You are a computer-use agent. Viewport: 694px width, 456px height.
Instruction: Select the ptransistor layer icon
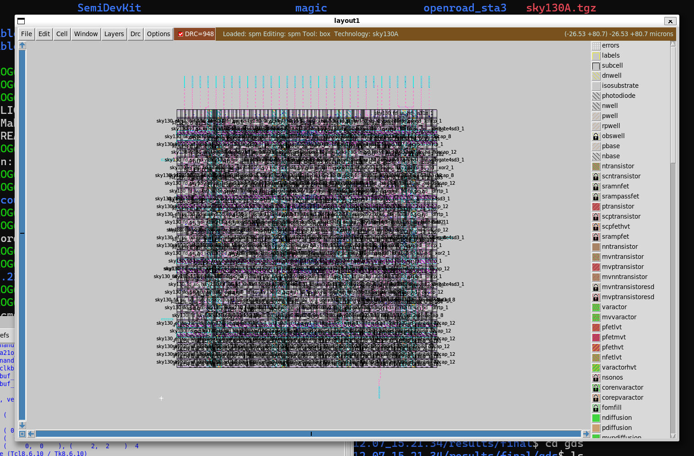[x=596, y=207]
